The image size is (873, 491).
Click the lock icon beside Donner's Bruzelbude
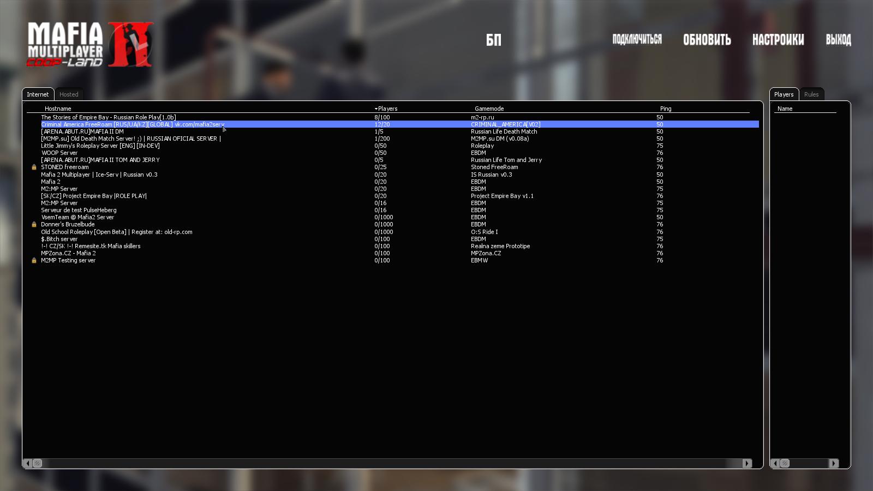click(34, 225)
